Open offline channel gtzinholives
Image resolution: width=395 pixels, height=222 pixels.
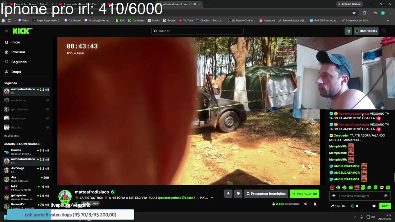click(x=26, y=109)
